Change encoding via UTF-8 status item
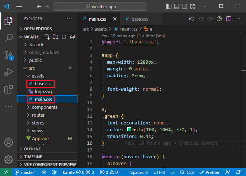Screen dimensions: 246x176 (x=159, y=172)
